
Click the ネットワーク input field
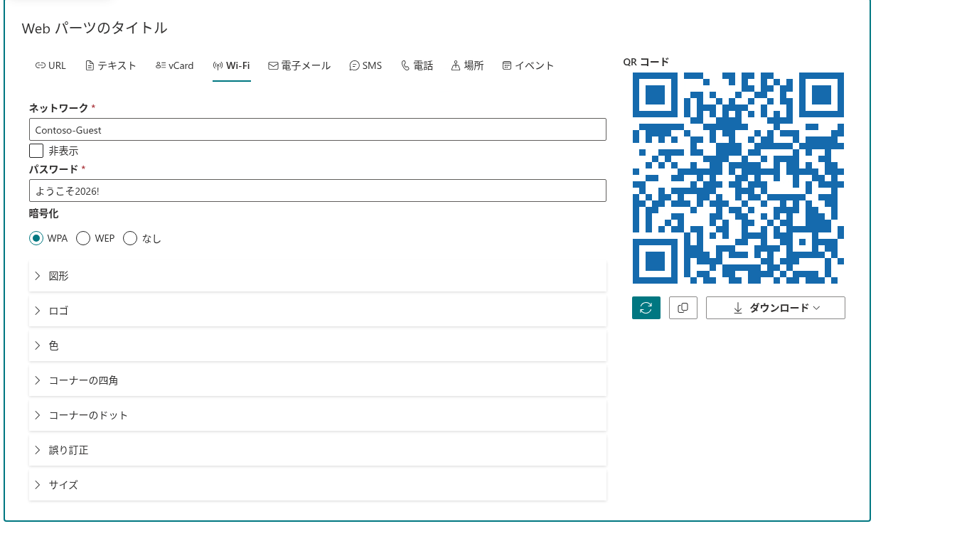pyautogui.click(x=318, y=129)
